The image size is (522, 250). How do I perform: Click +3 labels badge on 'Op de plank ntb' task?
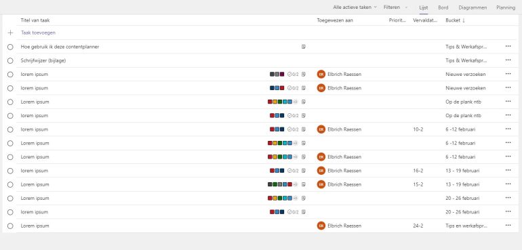295,102
